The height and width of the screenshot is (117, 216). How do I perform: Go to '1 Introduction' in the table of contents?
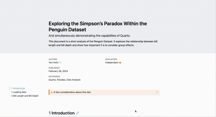pos(18,88)
